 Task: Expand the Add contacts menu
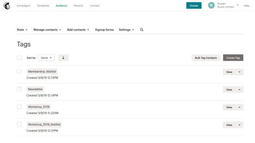[x=78, y=30]
